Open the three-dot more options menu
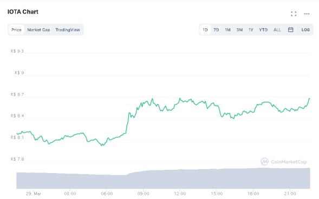Viewport: 319px width, 199px height. point(307,14)
